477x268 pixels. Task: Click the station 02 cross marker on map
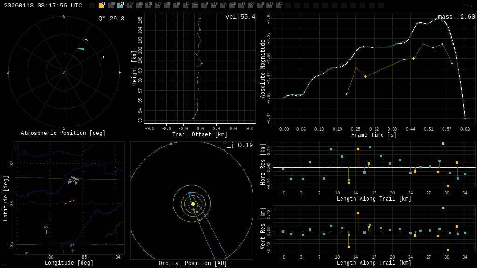(72, 250)
